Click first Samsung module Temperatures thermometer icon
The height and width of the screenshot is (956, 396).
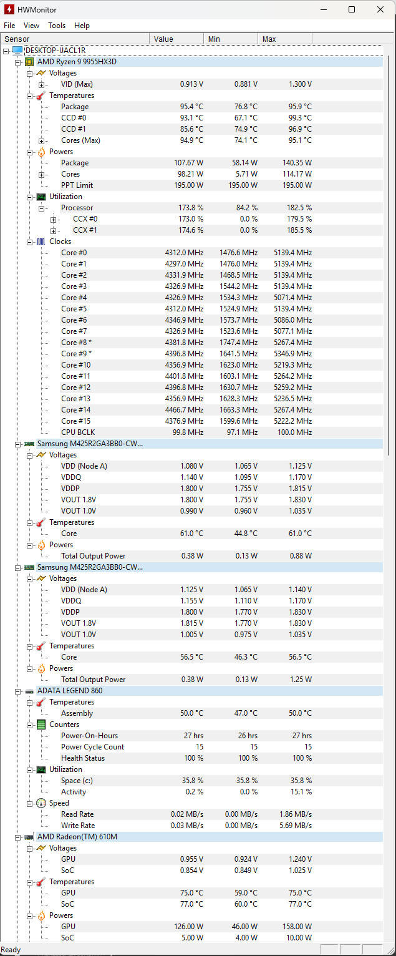point(41,522)
